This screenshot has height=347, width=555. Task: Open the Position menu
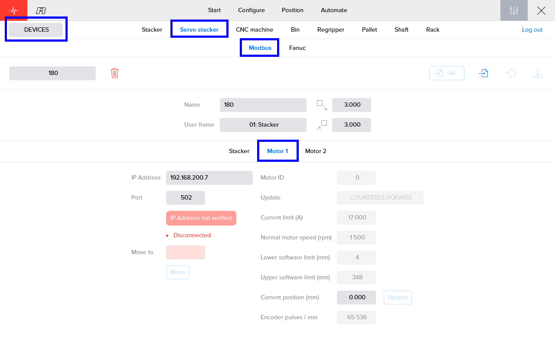coord(293,10)
